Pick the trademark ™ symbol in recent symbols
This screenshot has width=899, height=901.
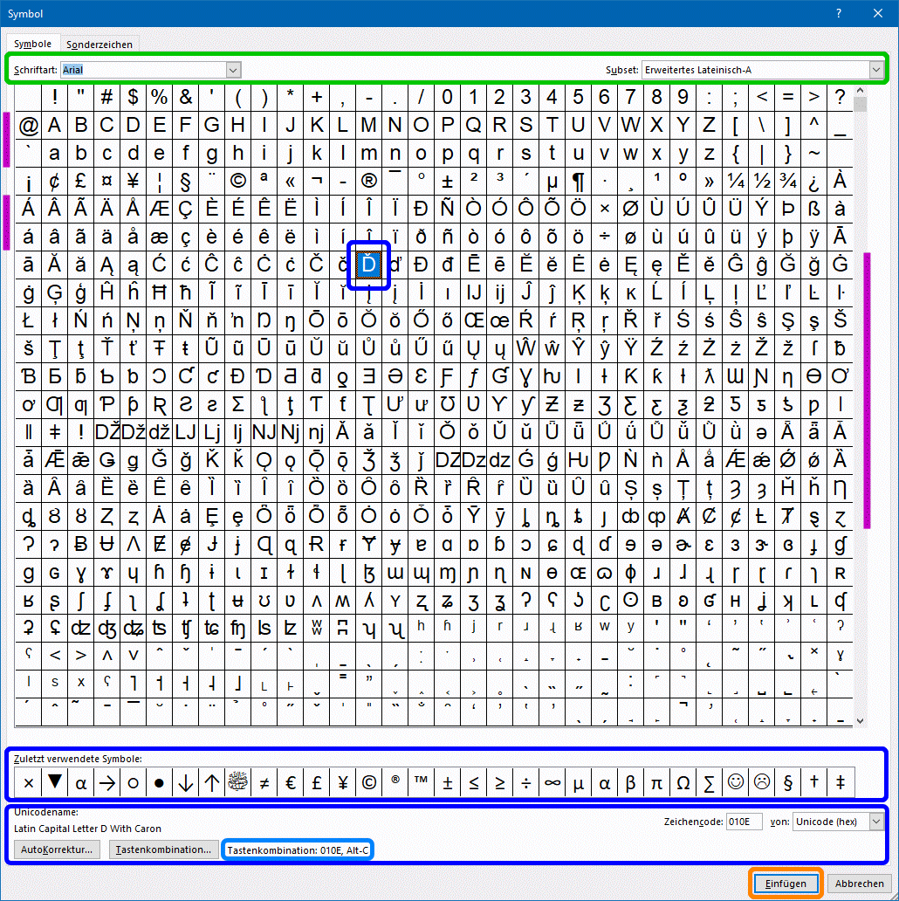(x=421, y=782)
